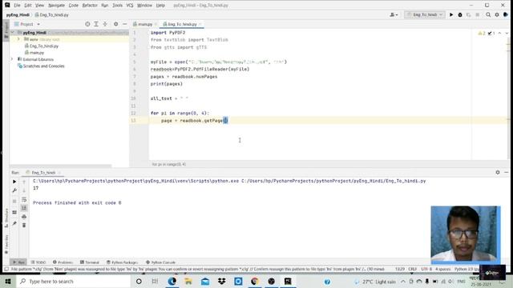Click Python interpreter in status bar
The image size is (513, 288).
[x=467, y=269]
